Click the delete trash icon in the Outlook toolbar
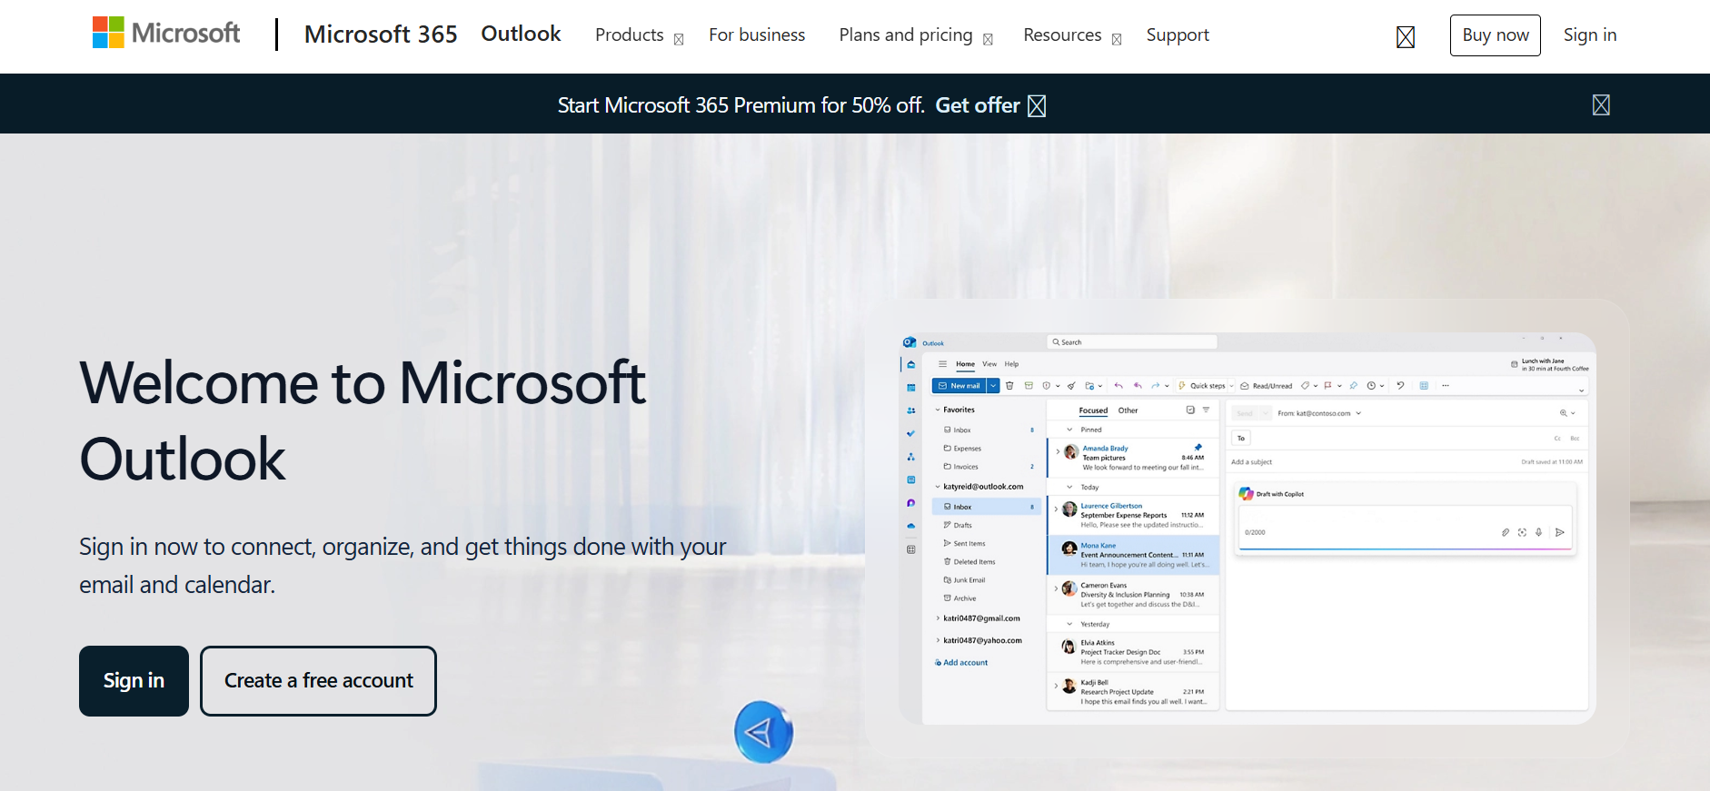Viewport: 1710px width, 791px height. pyautogui.click(x=1009, y=386)
